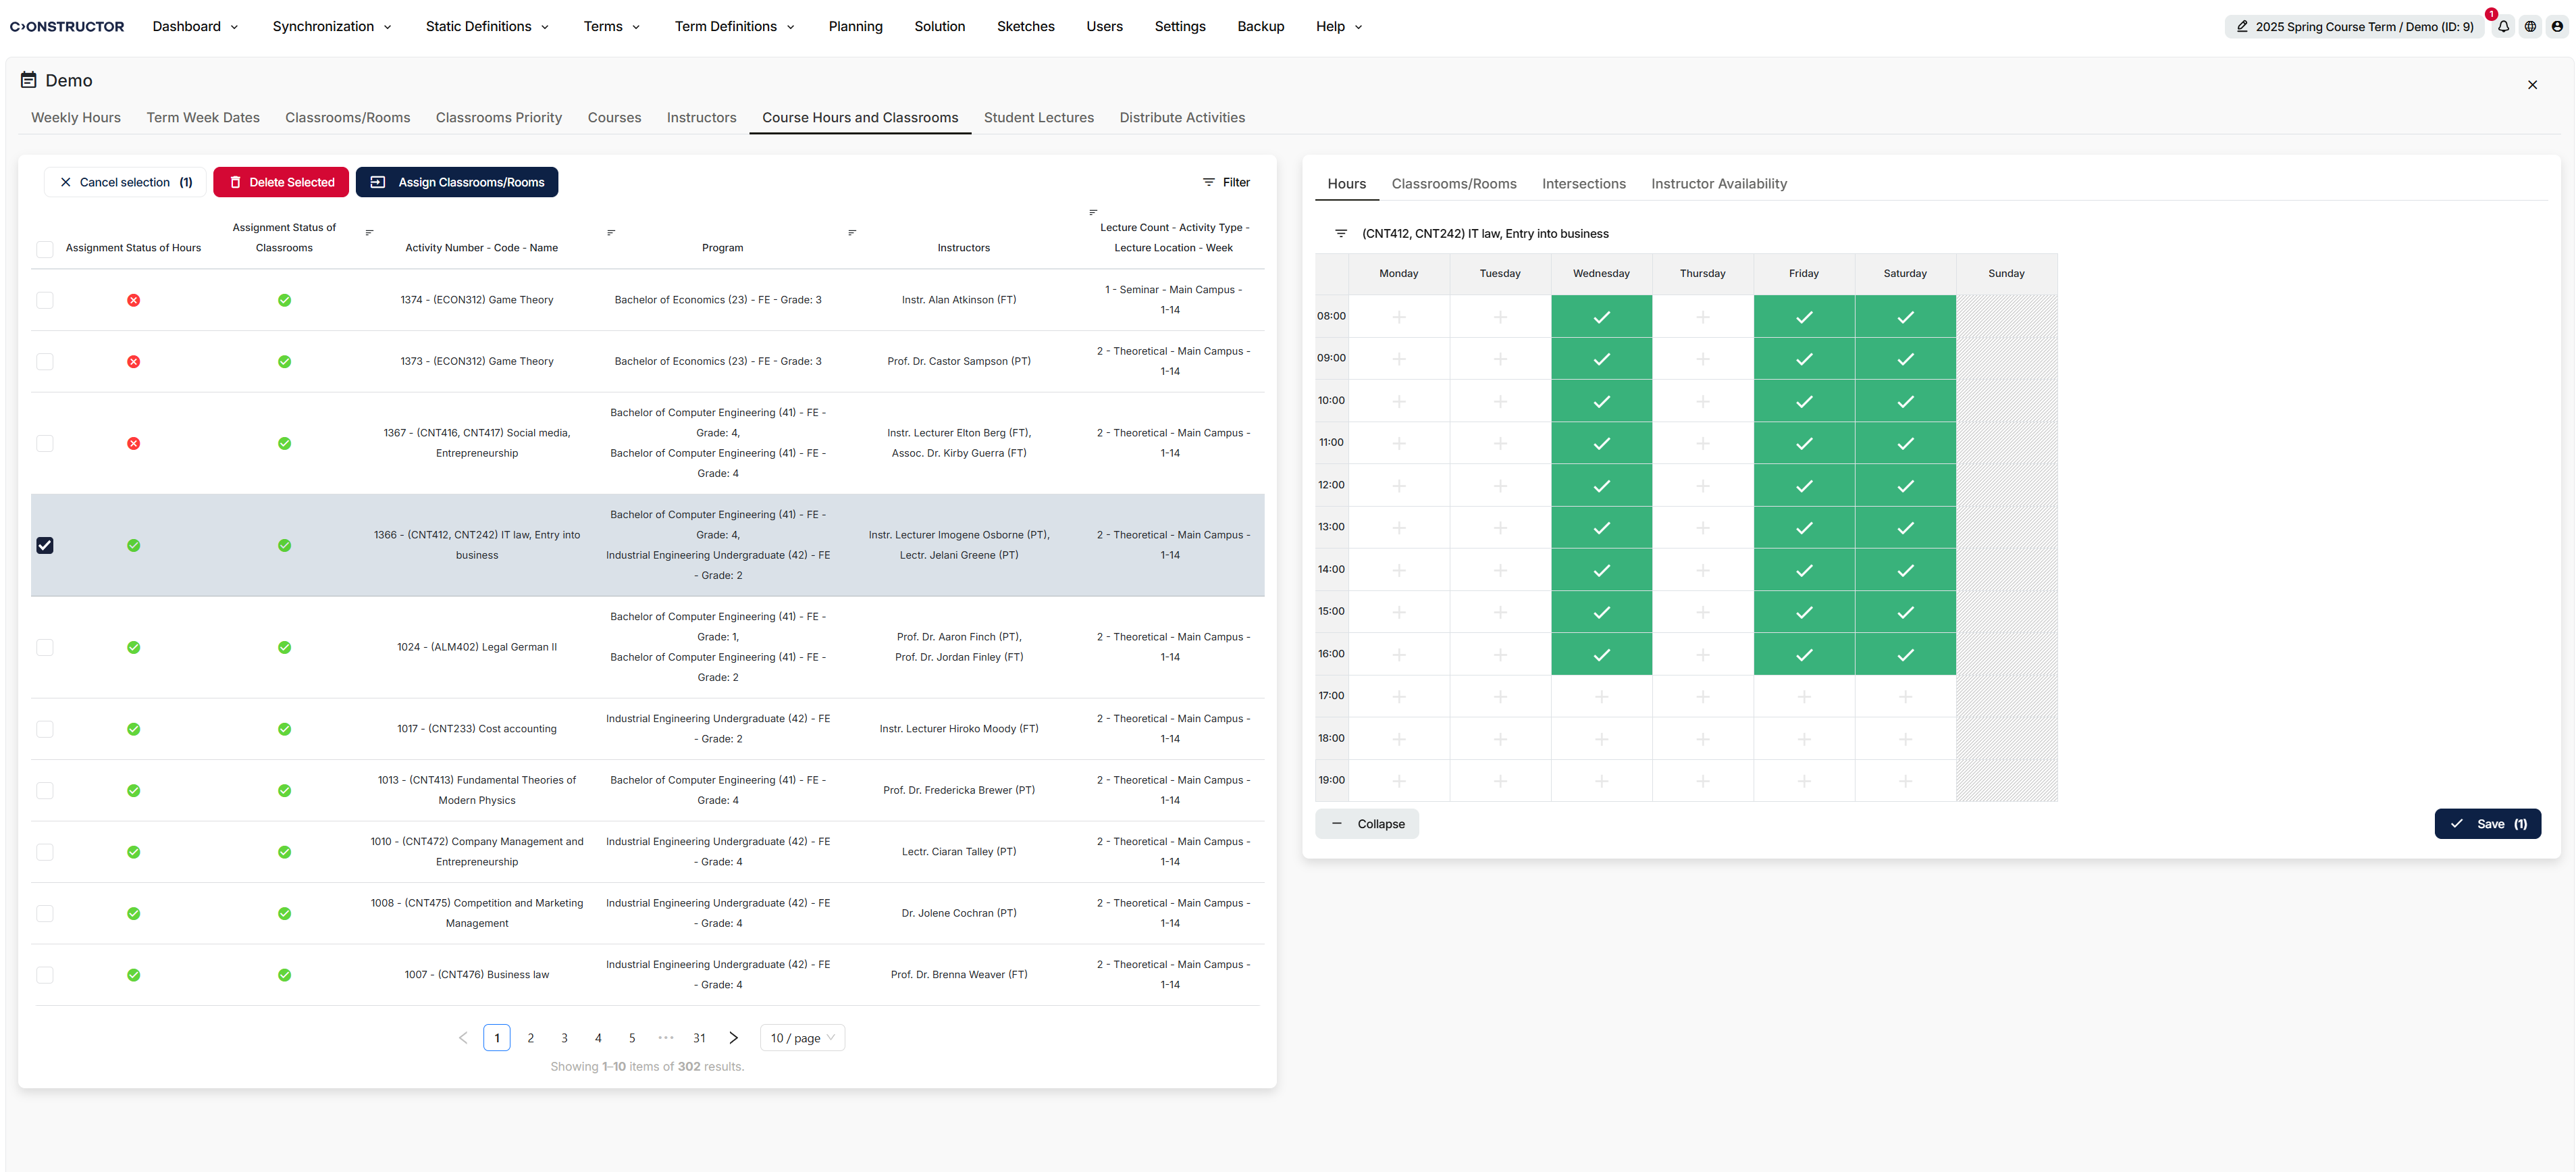Viewport: 2576px width, 1172px height.
Task: Check the box for activity 1374 Game Theory
Action: 45,300
